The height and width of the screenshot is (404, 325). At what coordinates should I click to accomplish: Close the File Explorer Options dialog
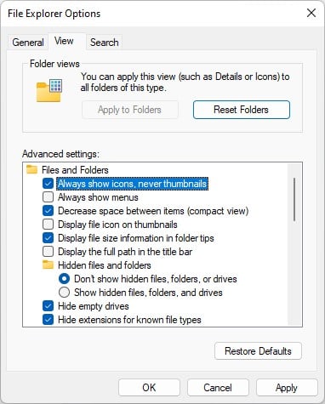tap(311, 13)
